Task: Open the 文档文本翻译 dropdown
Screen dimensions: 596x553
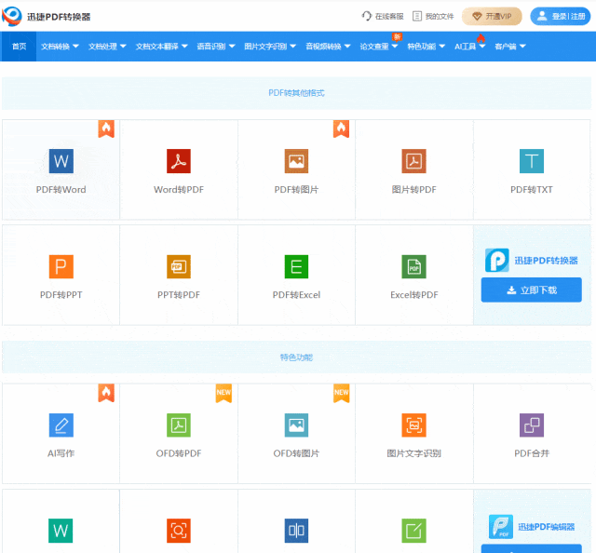Action: click(x=161, y=47)
